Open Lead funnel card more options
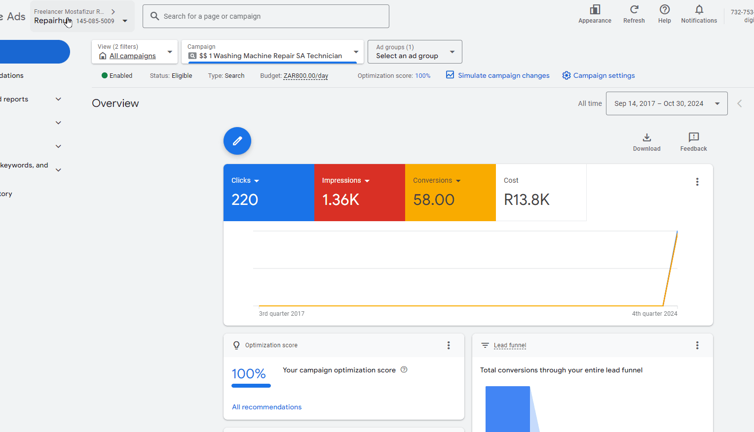This screenshot has height=432, width=754. 697,345
